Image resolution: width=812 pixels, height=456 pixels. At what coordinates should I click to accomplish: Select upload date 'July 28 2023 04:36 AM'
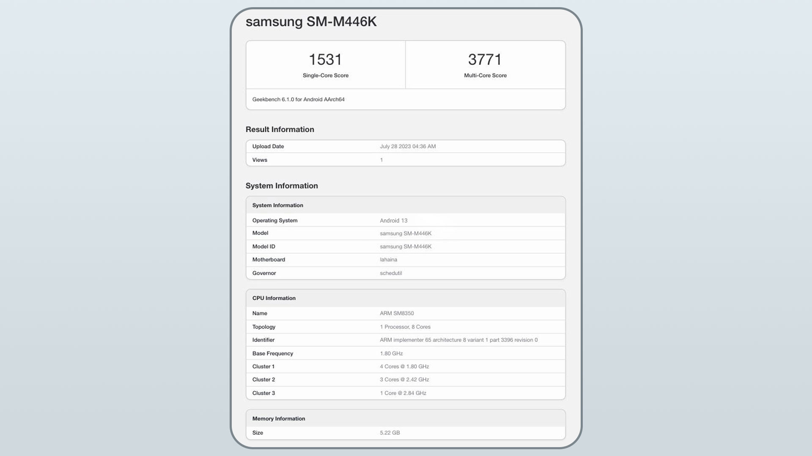[x=408, y=147]
